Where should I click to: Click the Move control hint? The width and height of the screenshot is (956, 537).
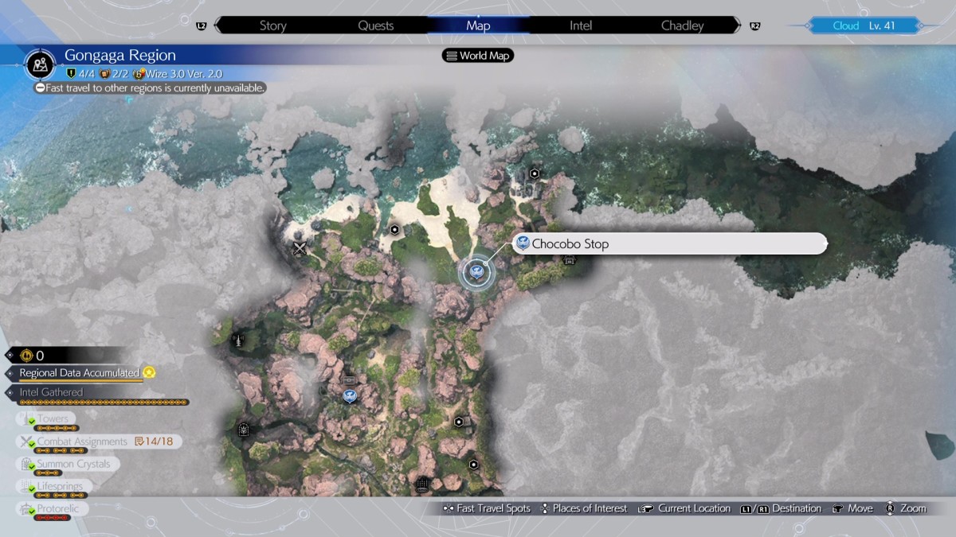click(852, 508)
